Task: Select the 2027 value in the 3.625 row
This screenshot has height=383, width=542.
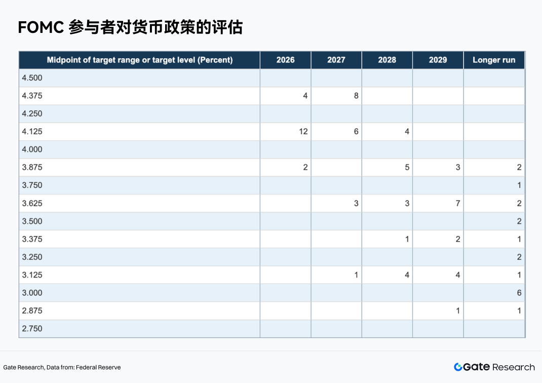Action: (x=356, y=203)
